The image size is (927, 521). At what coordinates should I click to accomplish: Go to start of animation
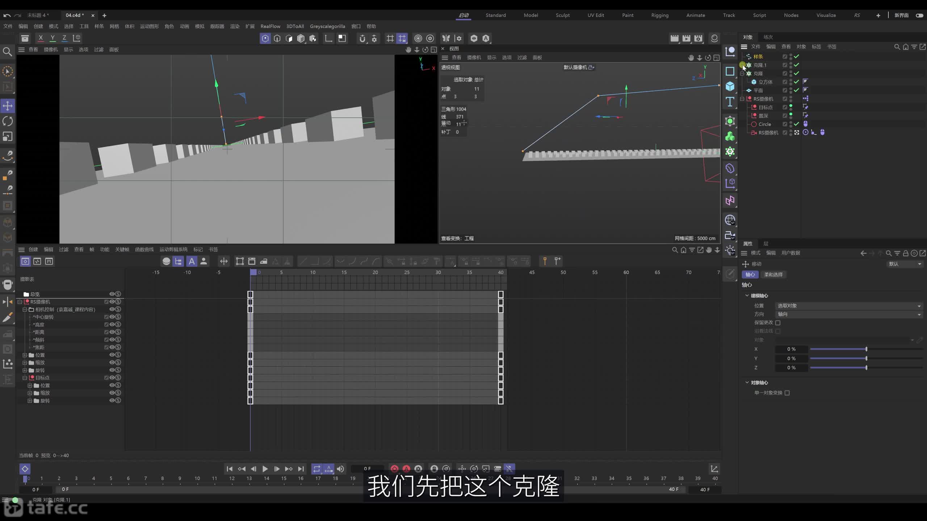(x=230, y=469)
